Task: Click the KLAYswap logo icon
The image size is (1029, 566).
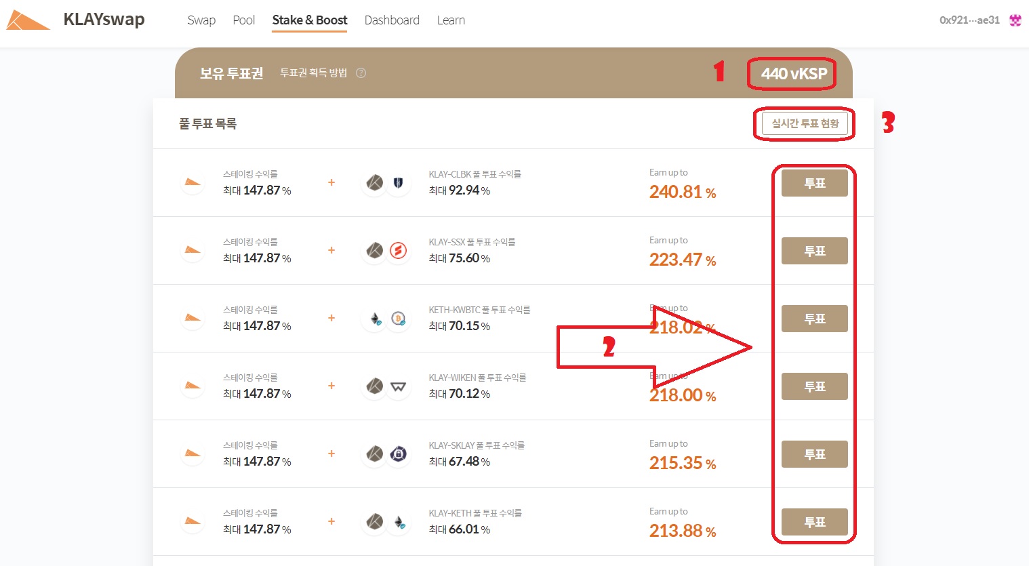Action: point(28,20)
